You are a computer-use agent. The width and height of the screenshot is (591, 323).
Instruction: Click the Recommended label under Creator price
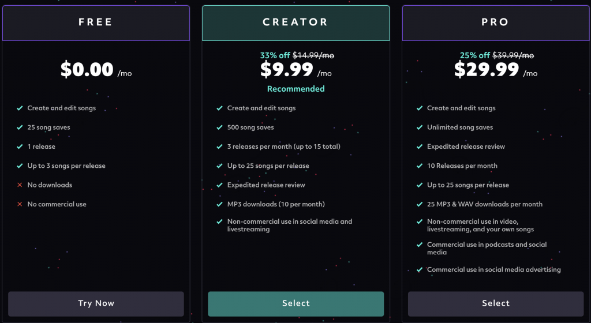tap(296, 89)
